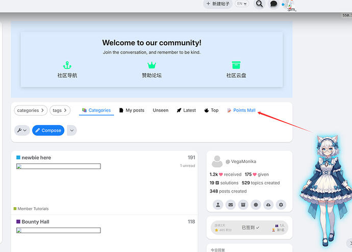The height and width of the screenshot is (252, 352).
Task: Open the chat bubble icon in header
Action: point(273,4)
